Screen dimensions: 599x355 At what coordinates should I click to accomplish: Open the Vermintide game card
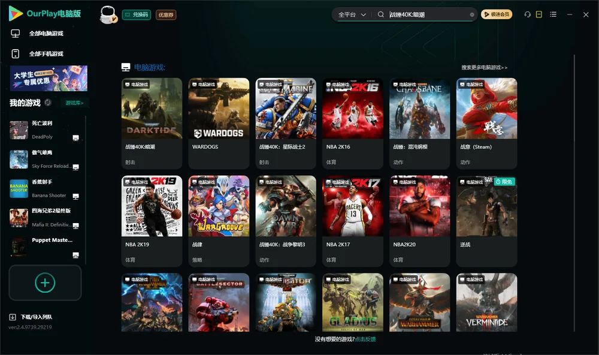point(486,302)
